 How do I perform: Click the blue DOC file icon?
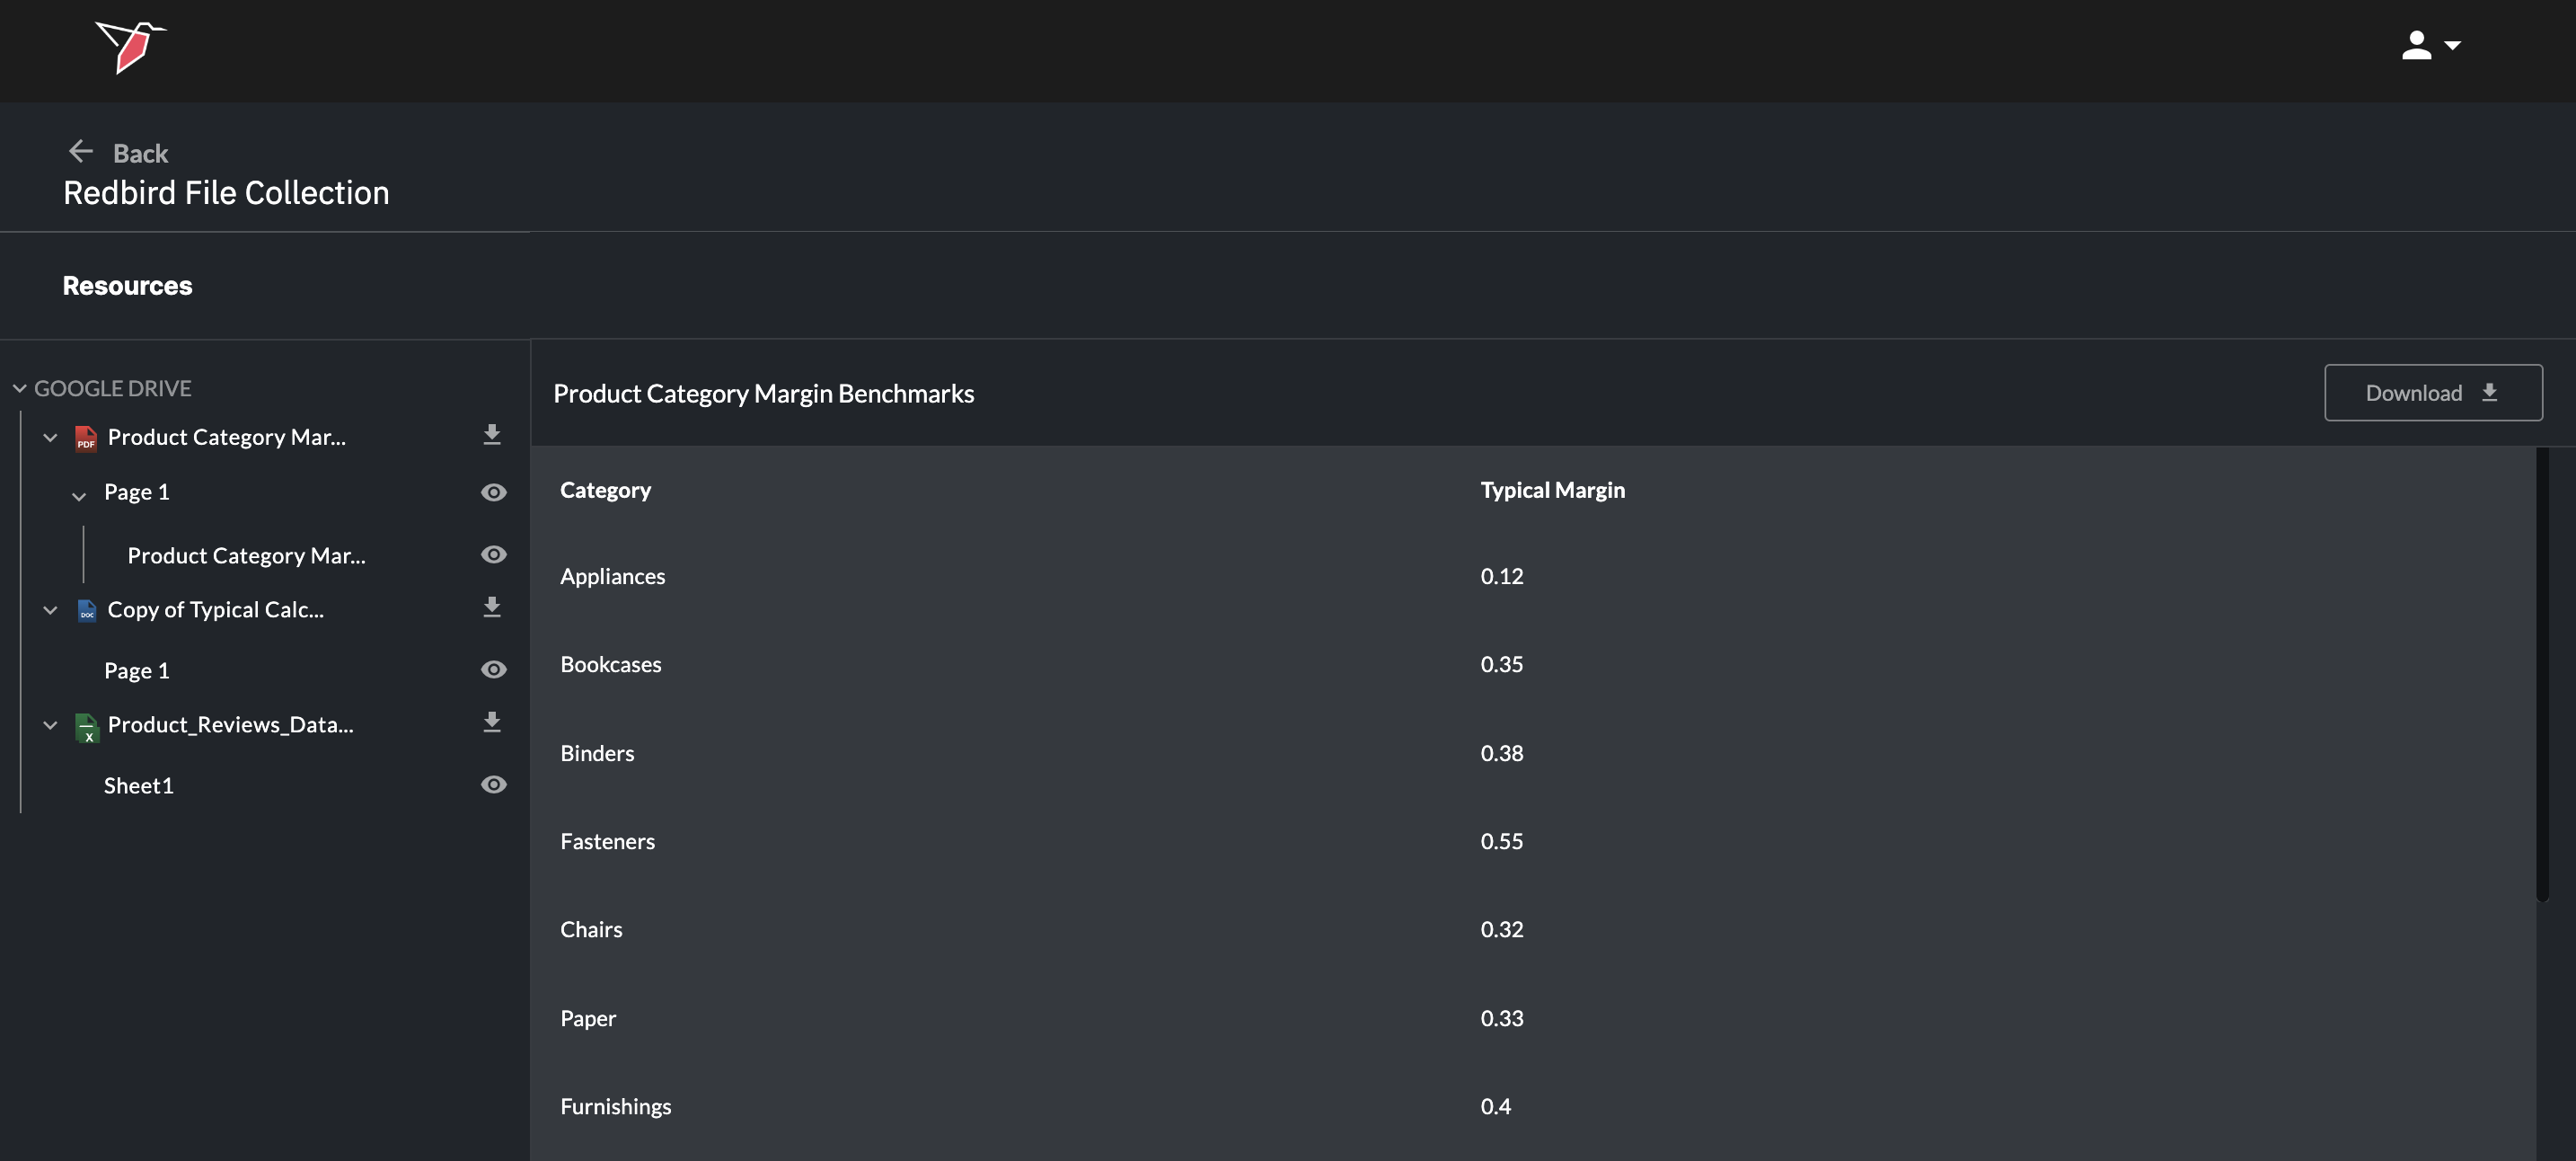point(86,610)
